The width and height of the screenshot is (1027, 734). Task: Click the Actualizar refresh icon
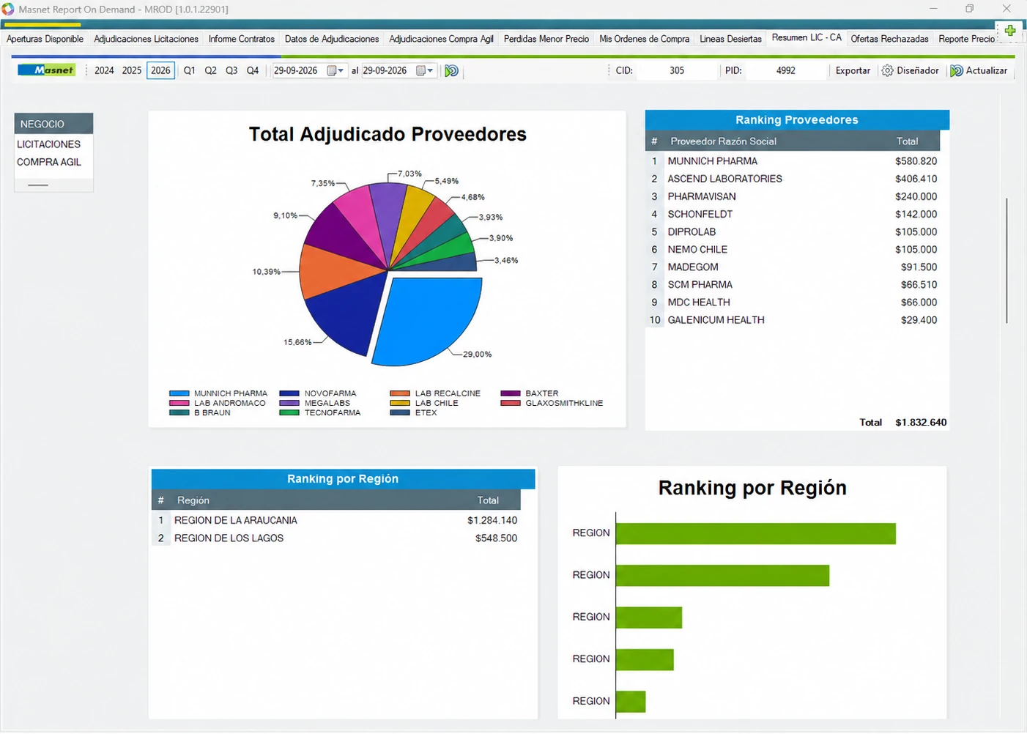[957, 71]
